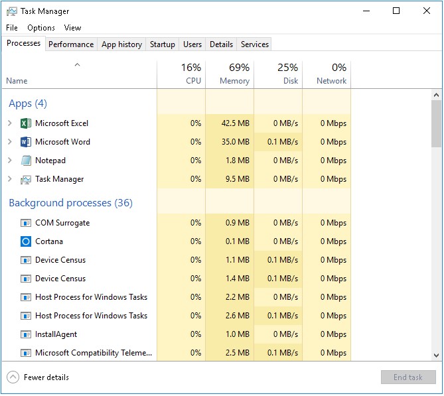This screenshot has height=396, width=444.
Task: Click the 35.0 MB memory value
Action: (x=236, y=142)
